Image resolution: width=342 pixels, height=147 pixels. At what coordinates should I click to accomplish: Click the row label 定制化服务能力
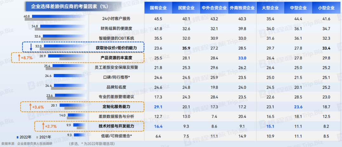tap(116, 107)
